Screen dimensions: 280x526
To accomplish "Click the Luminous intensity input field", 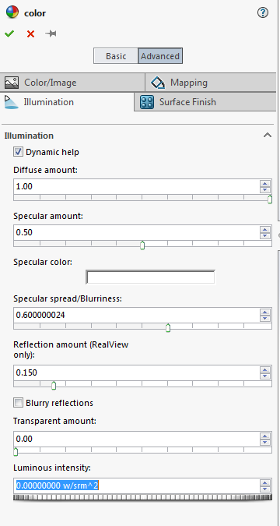I will tap(137, 485).
